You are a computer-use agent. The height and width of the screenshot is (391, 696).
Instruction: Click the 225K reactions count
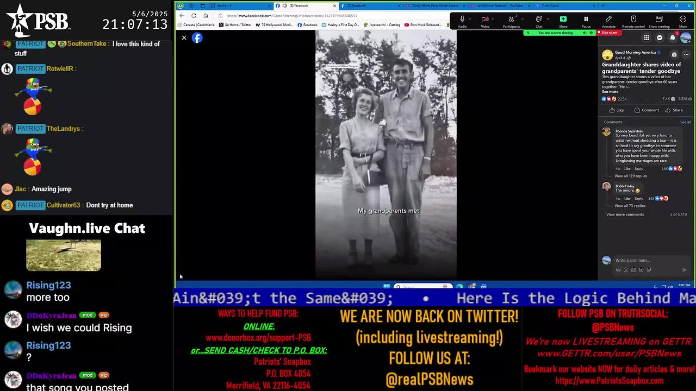[x=622, y=99]
